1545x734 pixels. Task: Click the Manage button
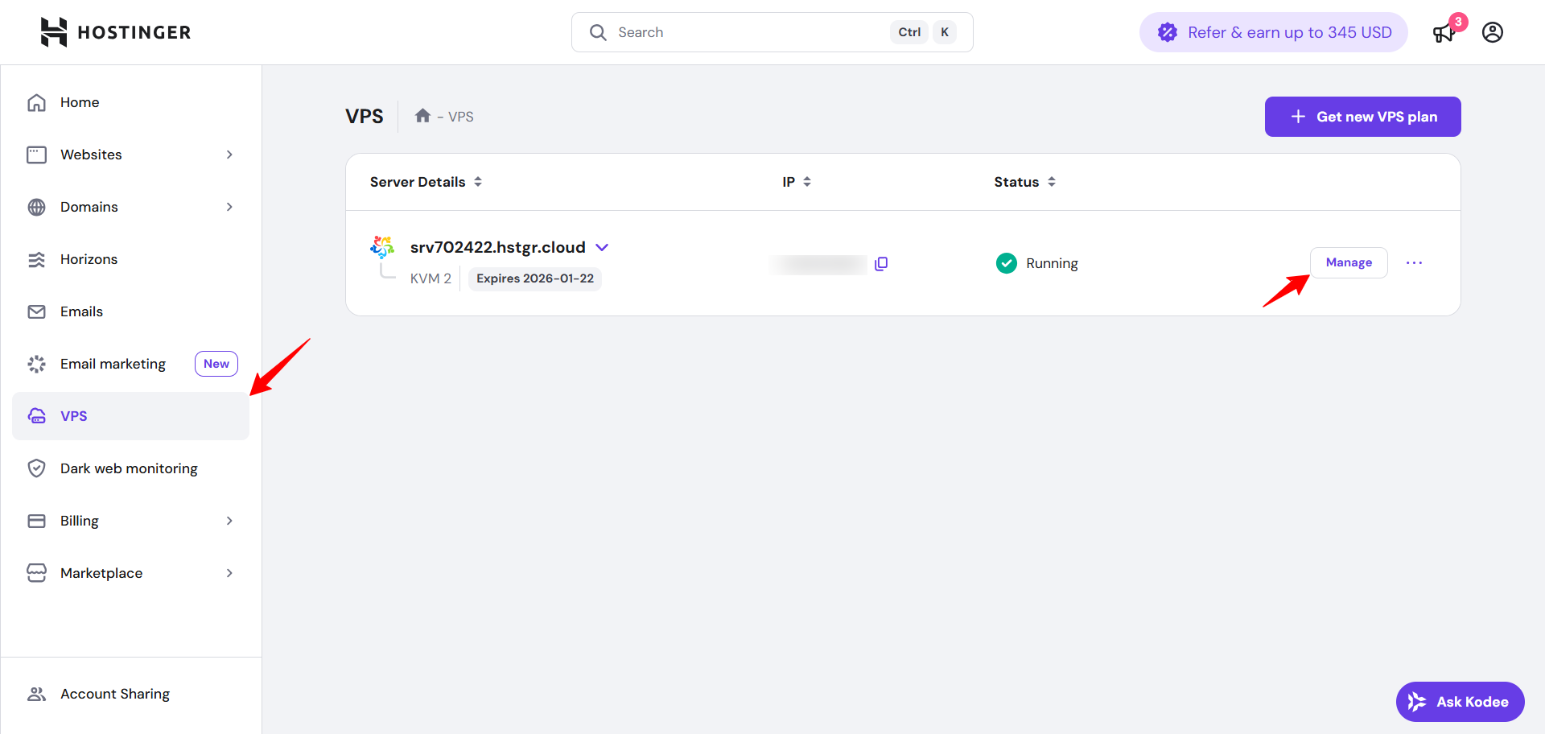pos(1349,262)
